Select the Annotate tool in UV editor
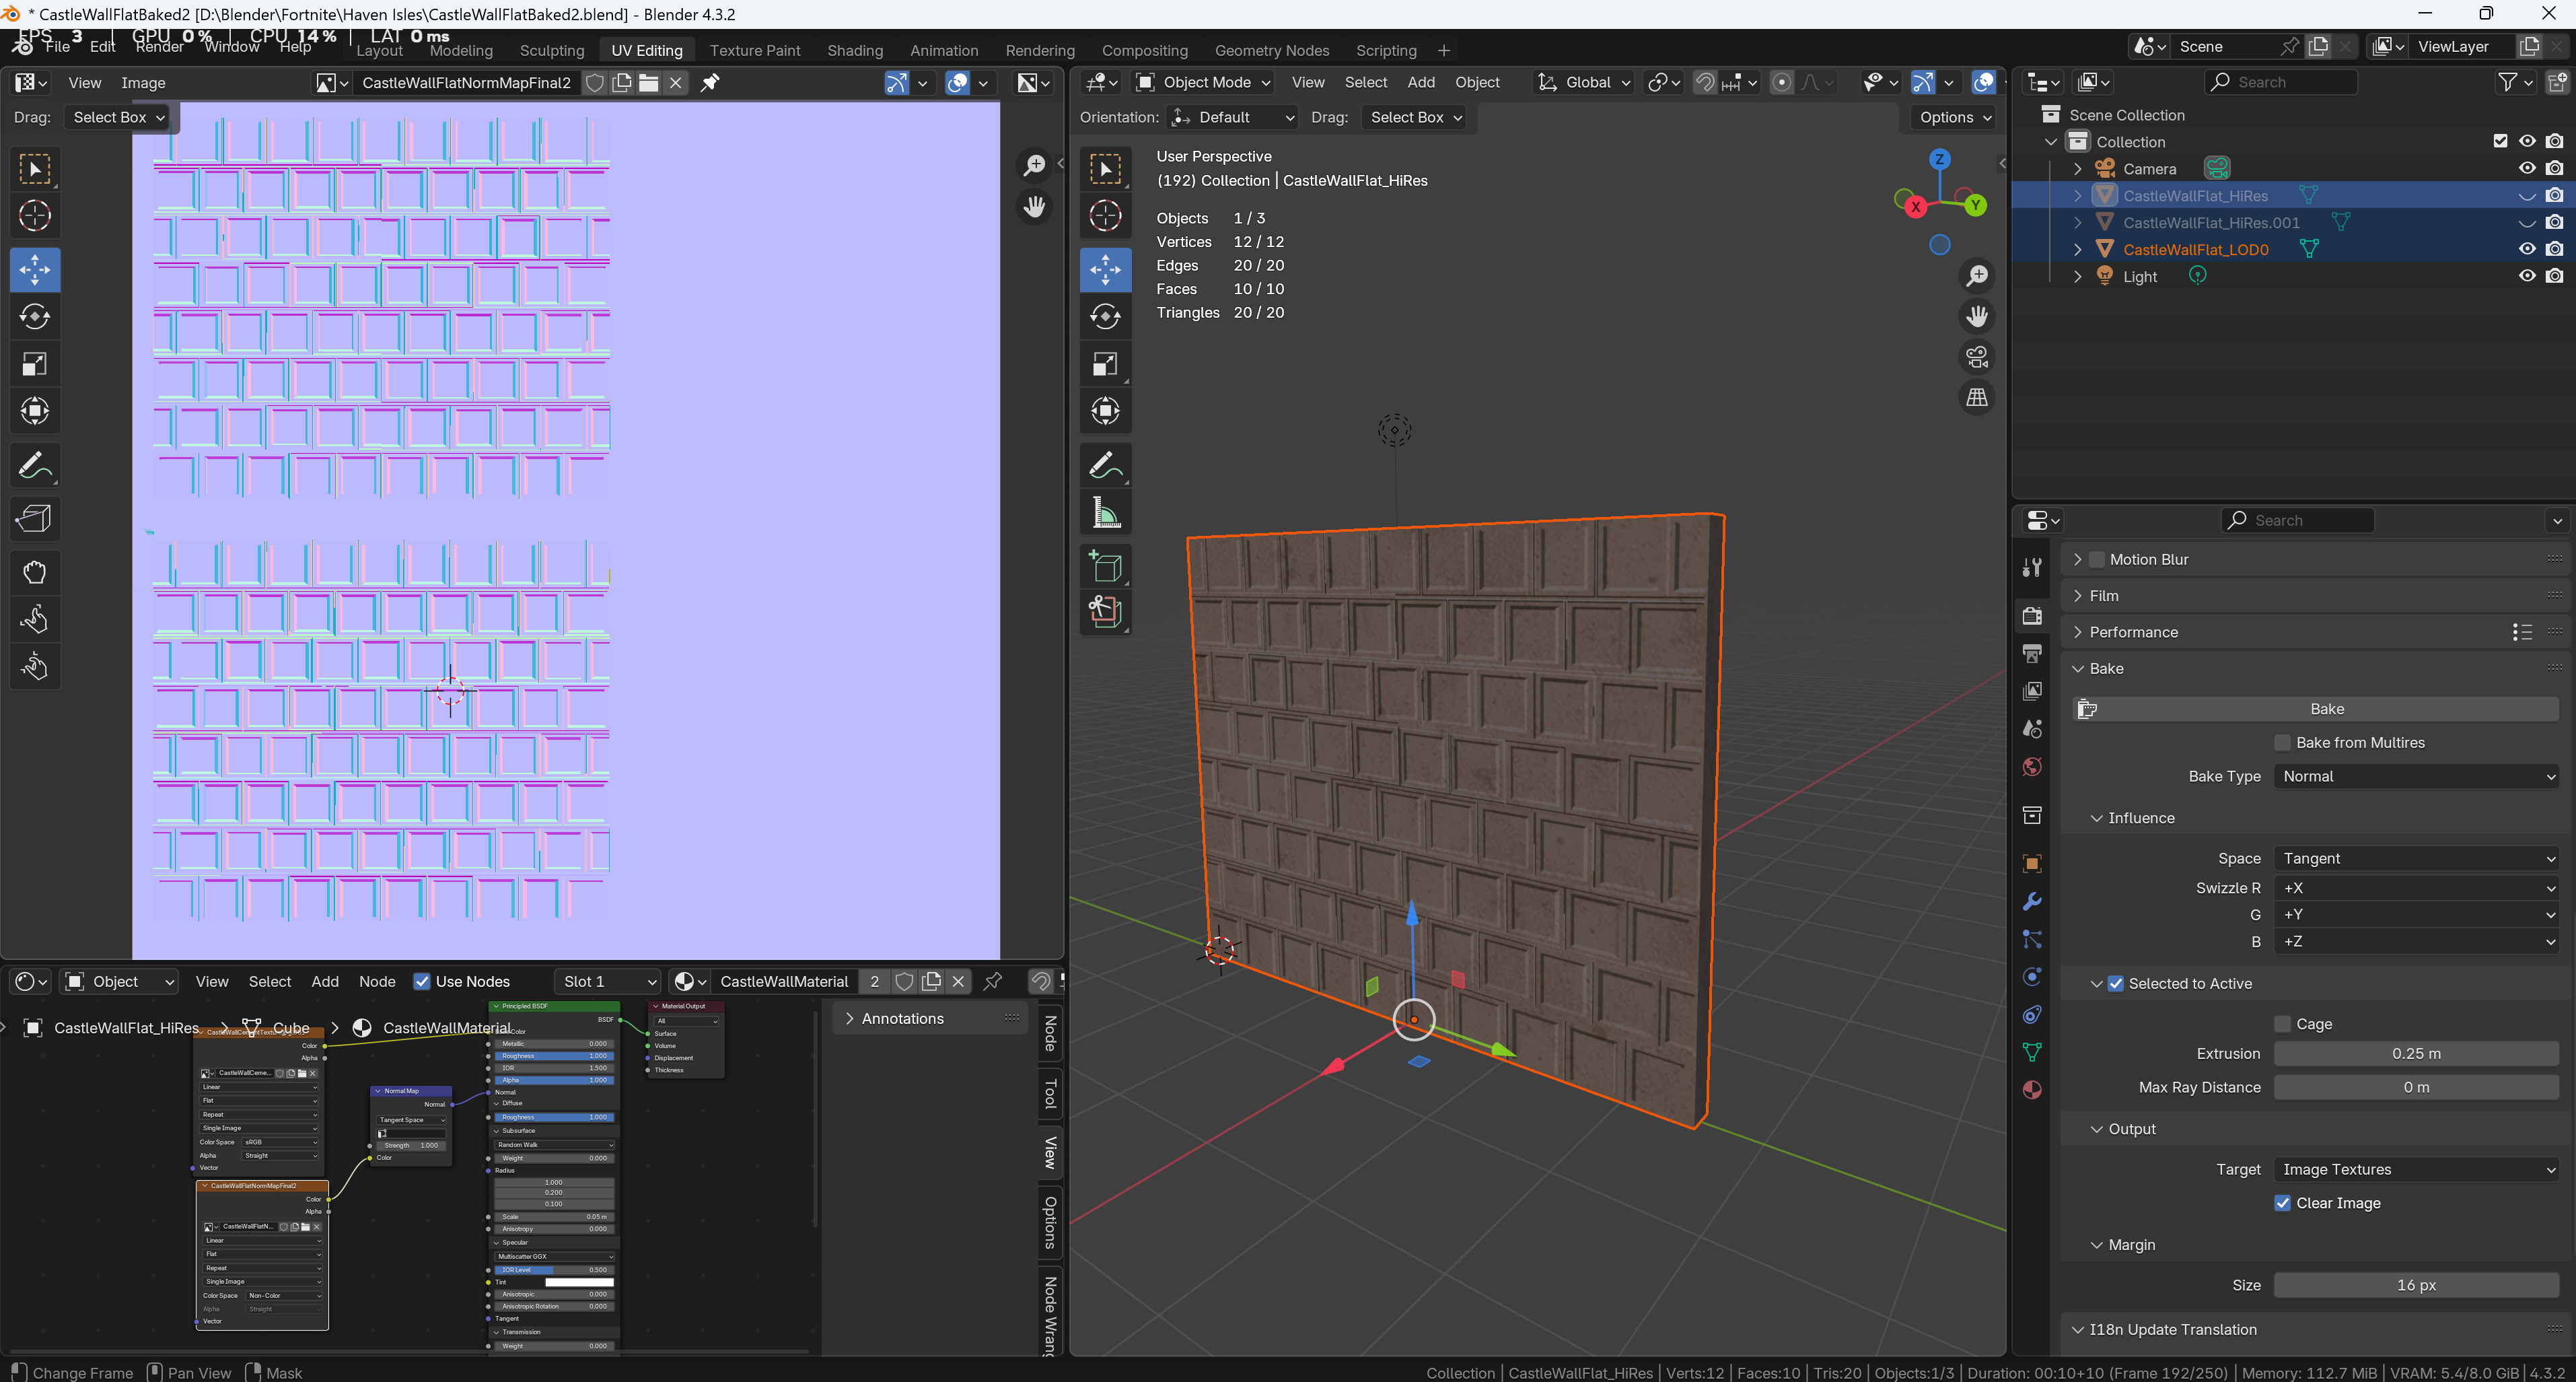This screenshot has width=2576, height=1382. tap(35, 466)
